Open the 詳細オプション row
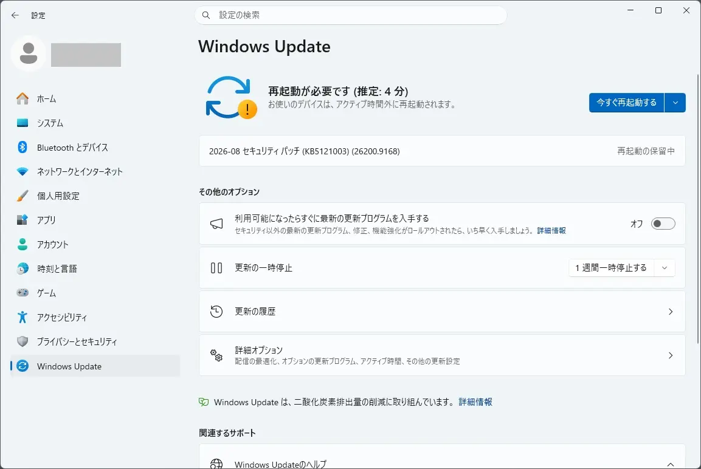Screen dimensions: 701x469 pyautogui.click(x=442, y=355)
